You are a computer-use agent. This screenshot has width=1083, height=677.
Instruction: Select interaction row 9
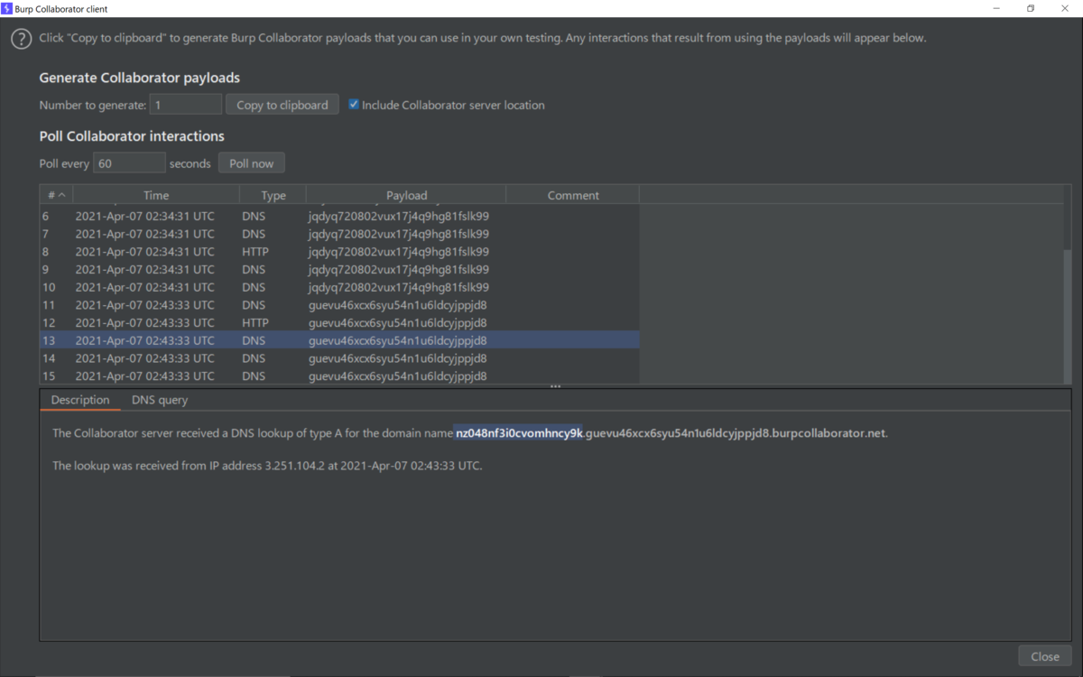pos(339,270)
